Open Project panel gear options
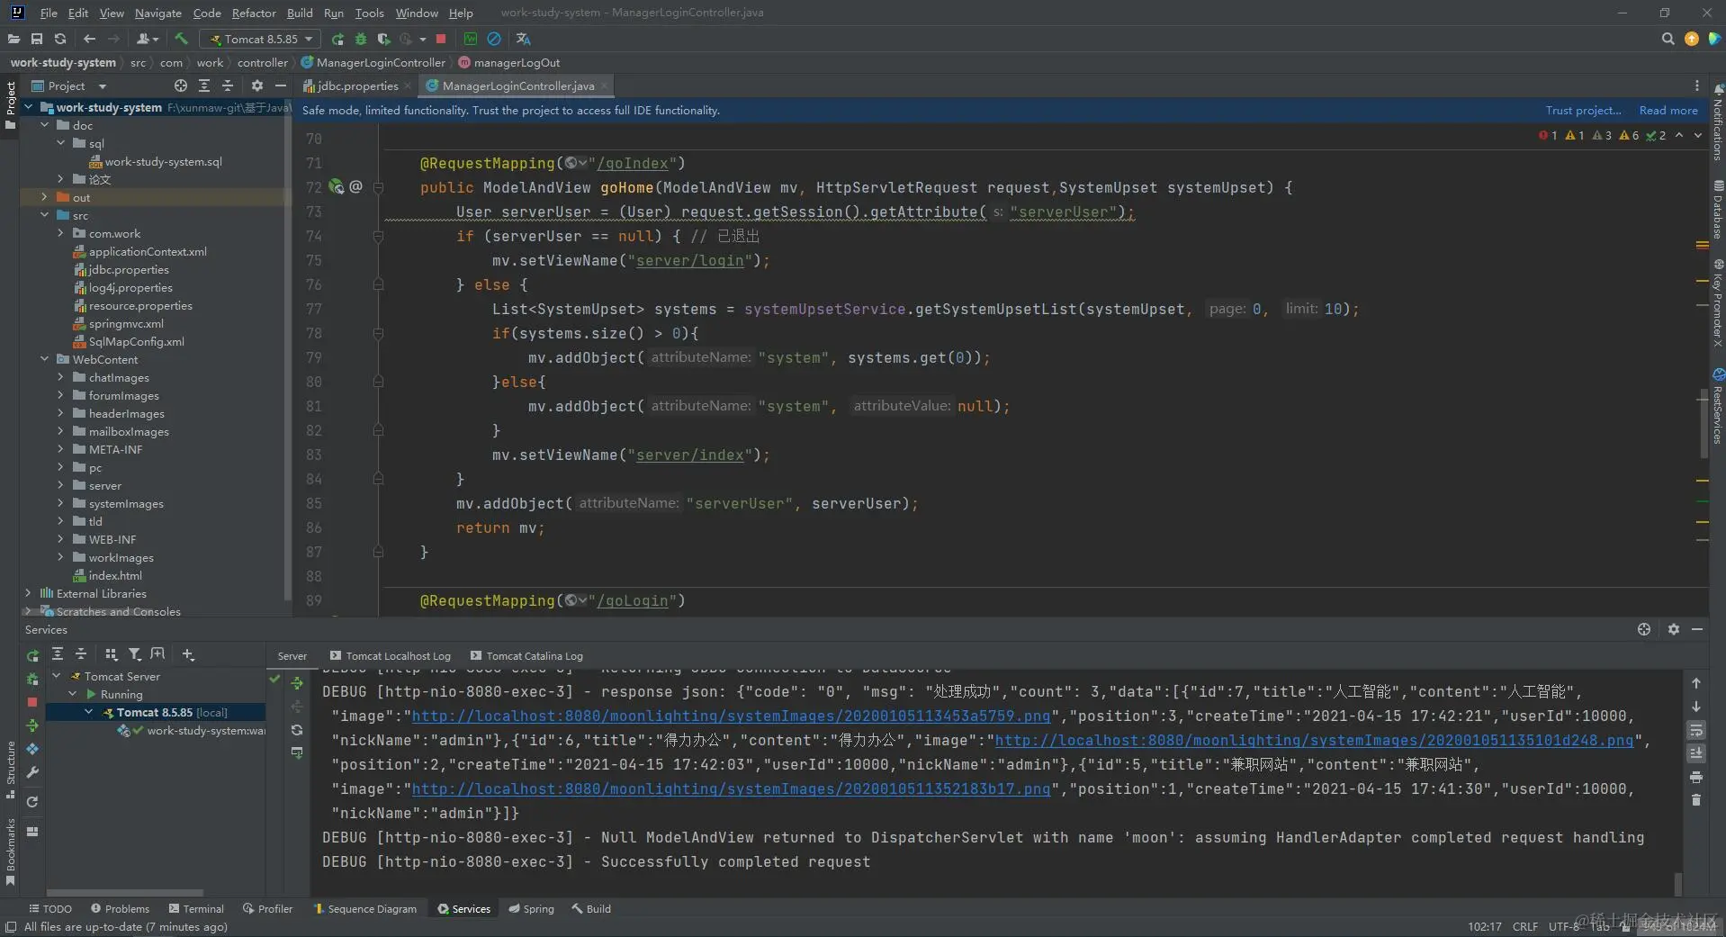 pos(257,86)
